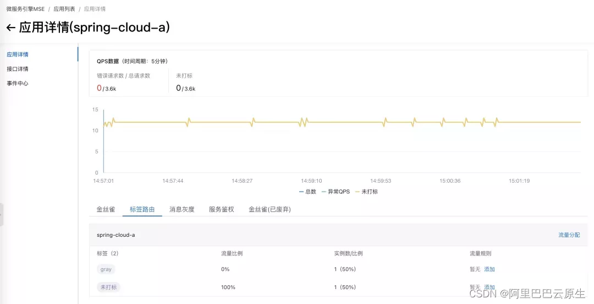594x304 pixels.
Task: Click the 0 / 3.6k value under 未打标
Action: (x=186, y=88)
